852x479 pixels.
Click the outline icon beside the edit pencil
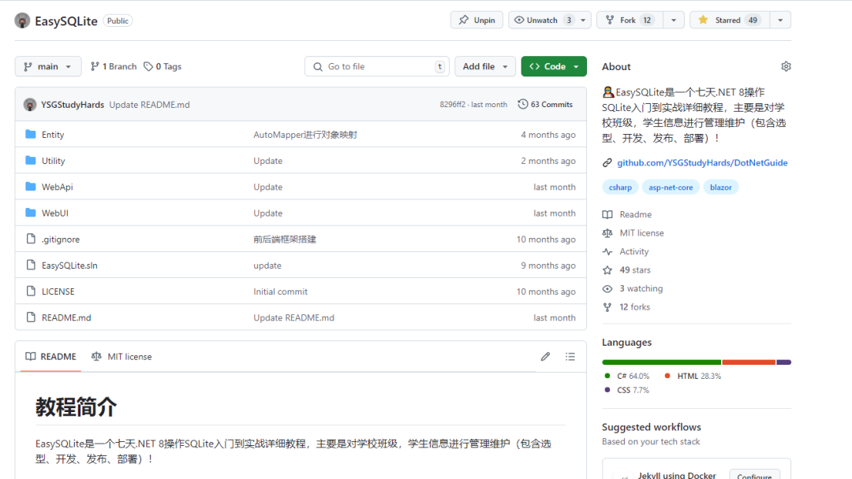(570, 356)
